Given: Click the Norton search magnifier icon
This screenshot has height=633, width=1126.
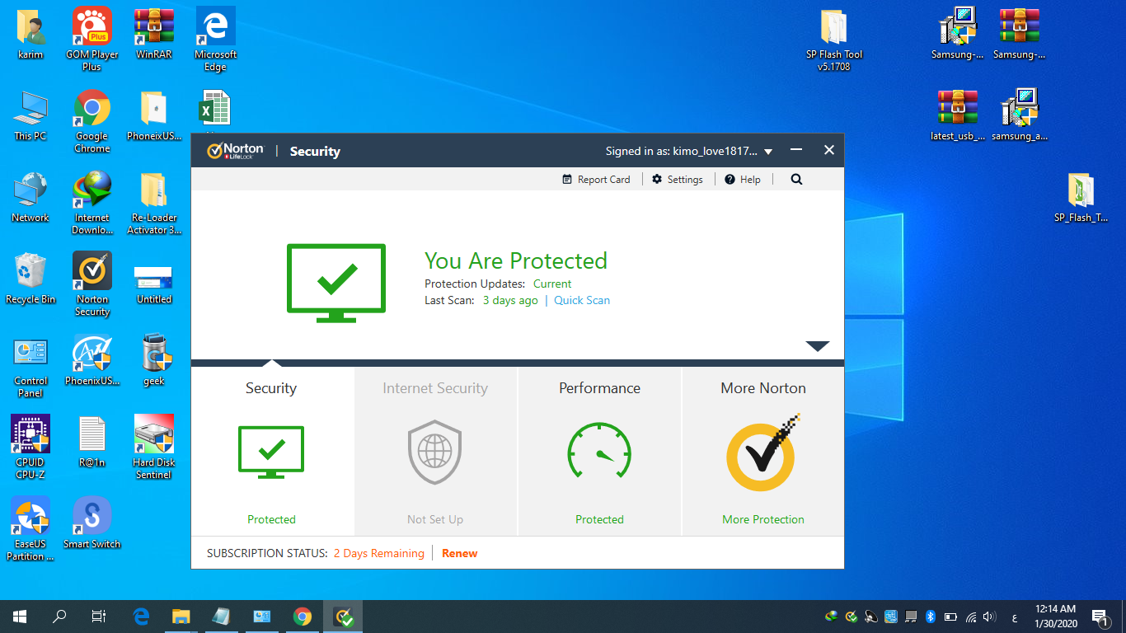Looking at the screenshot, I should tap(796, 179).
